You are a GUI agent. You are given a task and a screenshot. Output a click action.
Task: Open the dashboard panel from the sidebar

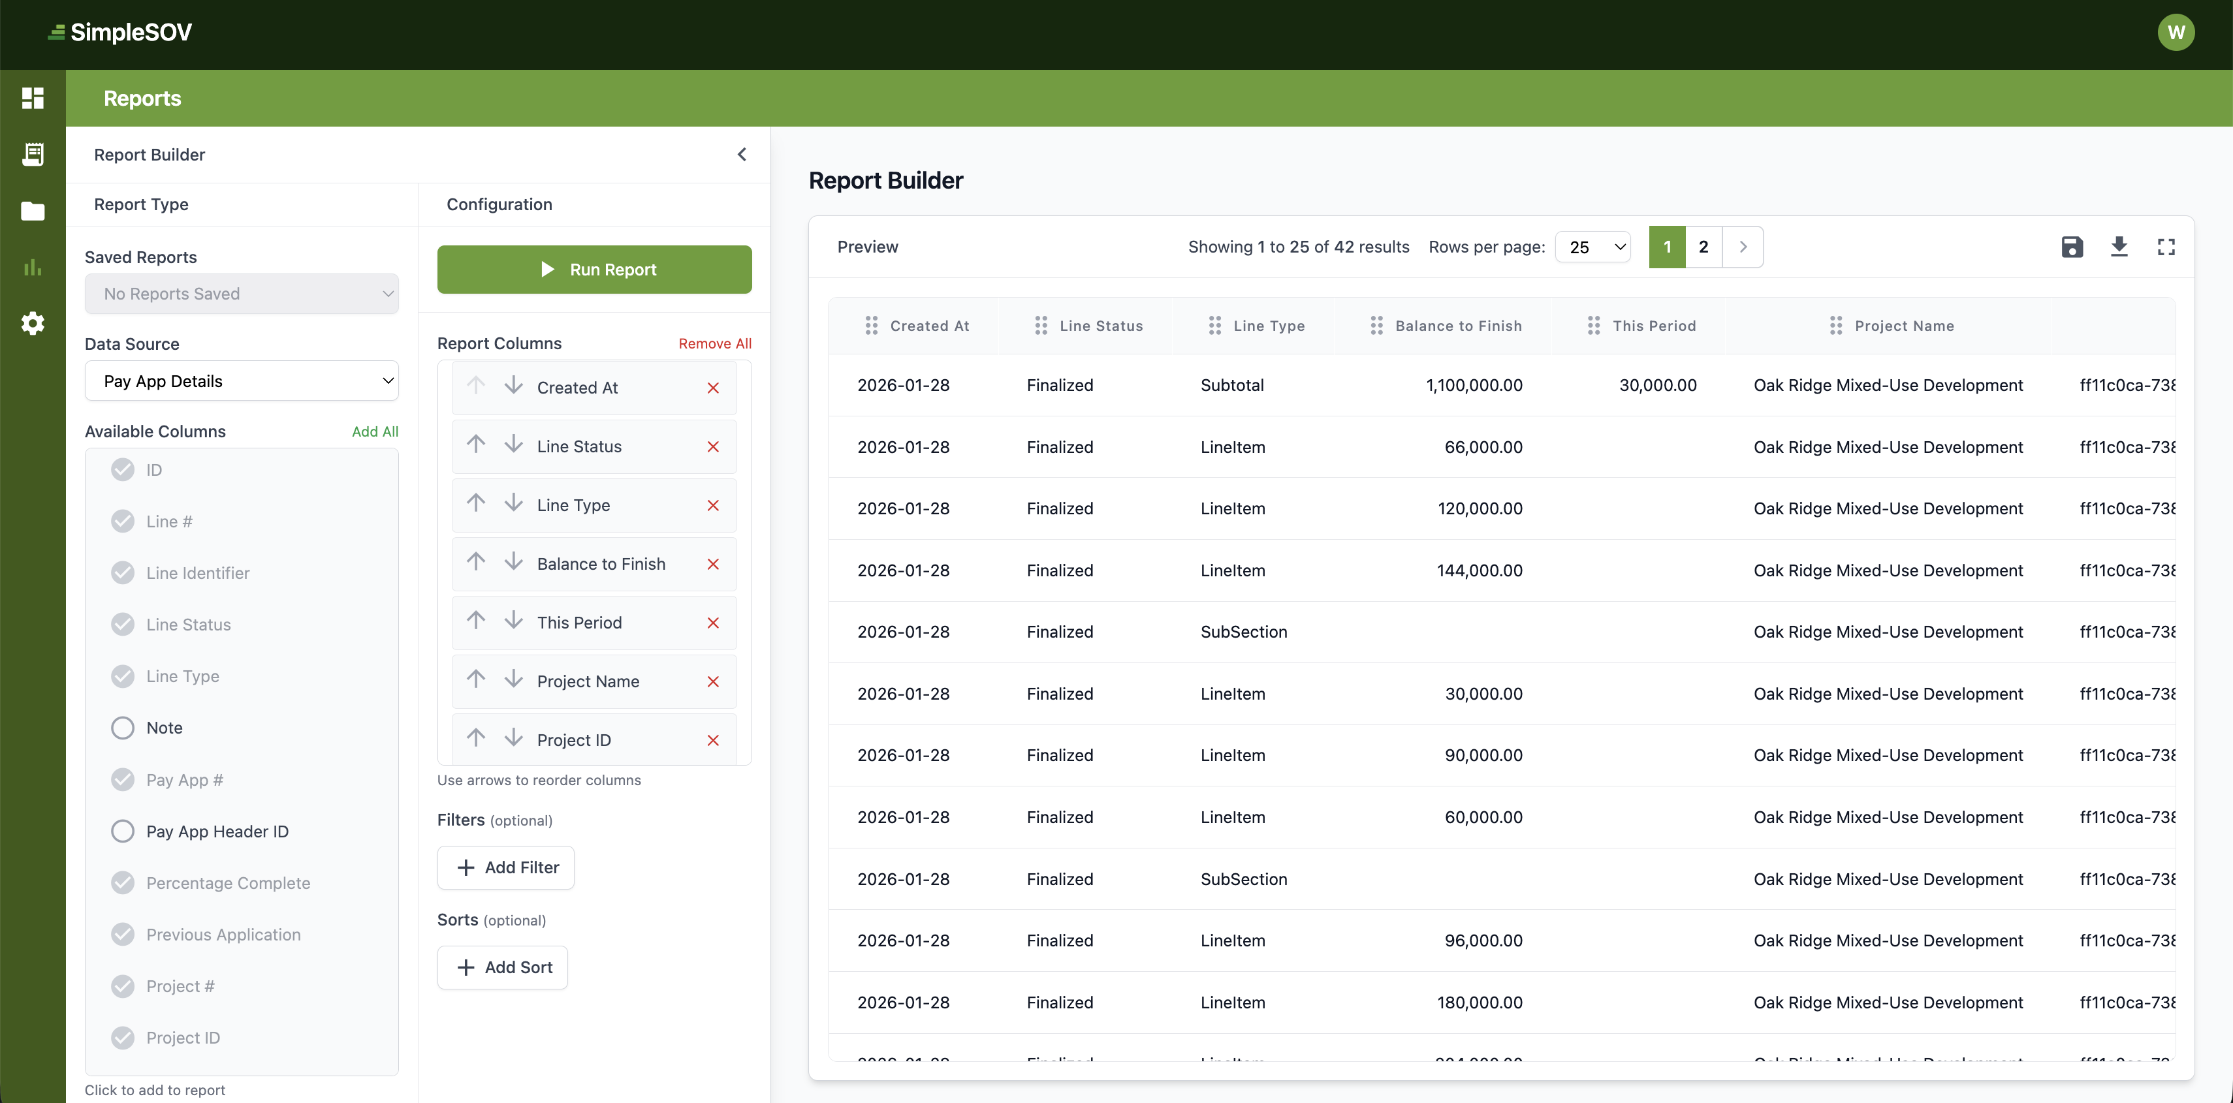click(x=32, y=98)
